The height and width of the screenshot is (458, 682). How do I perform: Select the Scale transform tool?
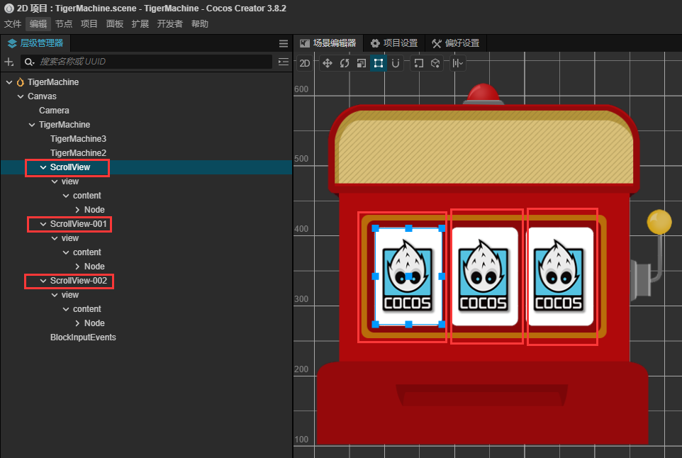coord(362,64)
